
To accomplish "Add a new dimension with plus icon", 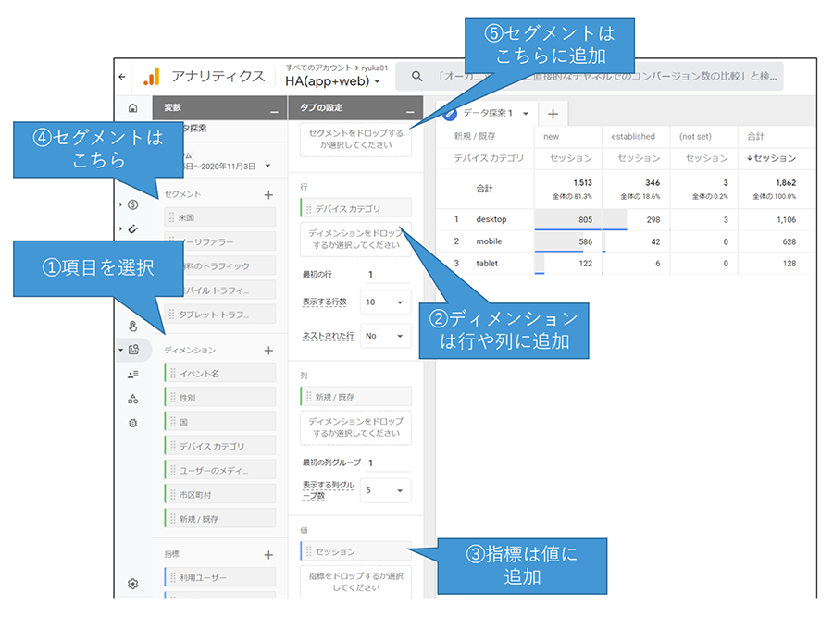I will click(x=268, y=351).
